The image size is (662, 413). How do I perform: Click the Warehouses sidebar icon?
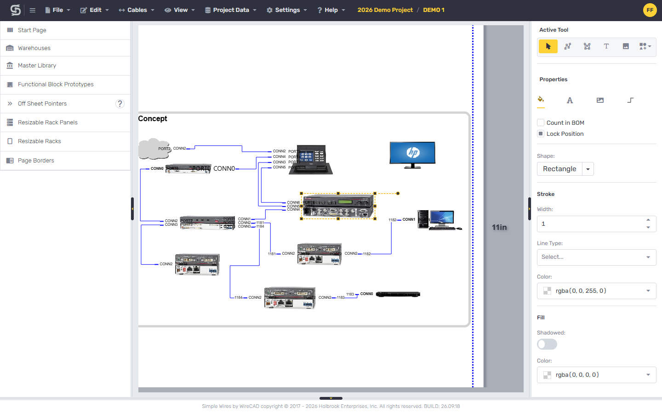(x=10, y=48)
